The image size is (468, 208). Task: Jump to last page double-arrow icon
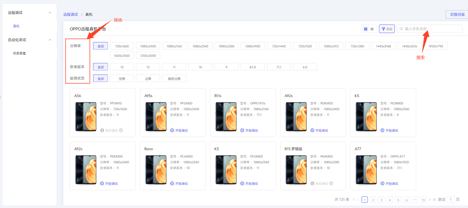click(x=434, y=200)
